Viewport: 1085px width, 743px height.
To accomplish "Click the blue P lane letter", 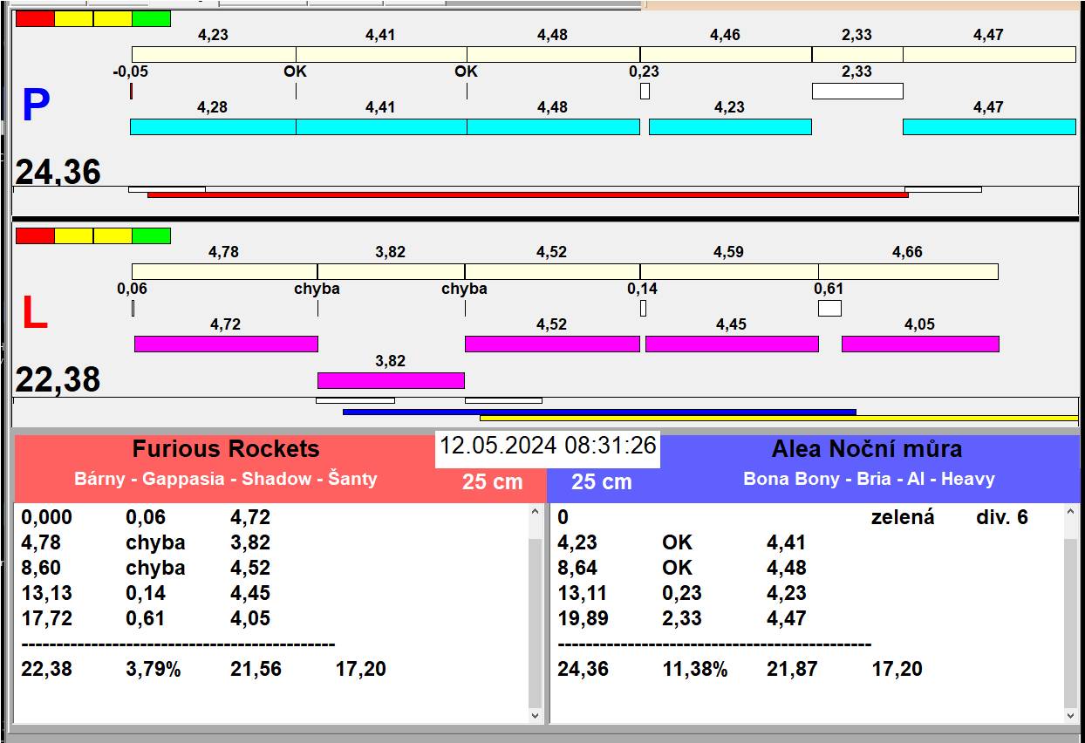I will click(36, 106).
